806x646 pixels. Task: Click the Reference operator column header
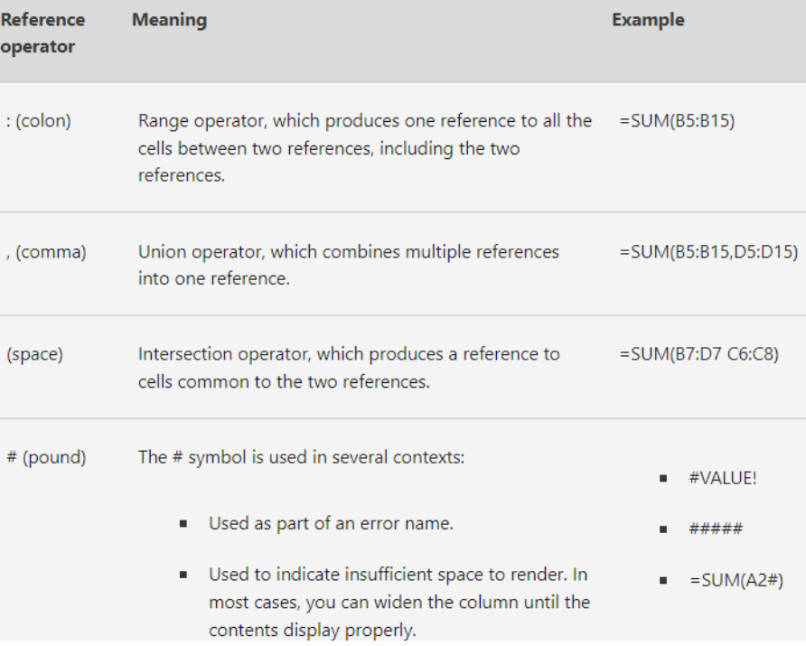click(42, 33)
